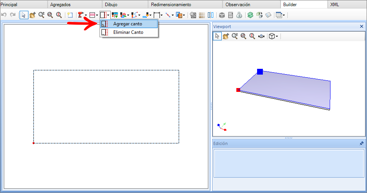This screenshot has width=367, height=193.
Task: Pin the Edición panel
Action: click(361, 143)
